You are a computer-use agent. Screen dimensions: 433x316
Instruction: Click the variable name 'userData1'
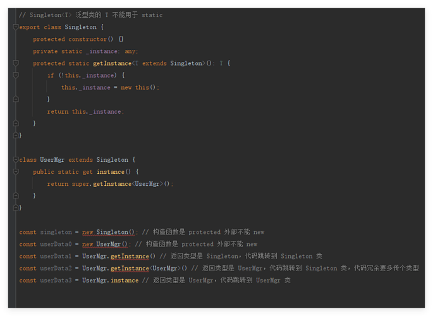[x=56, y=257]
